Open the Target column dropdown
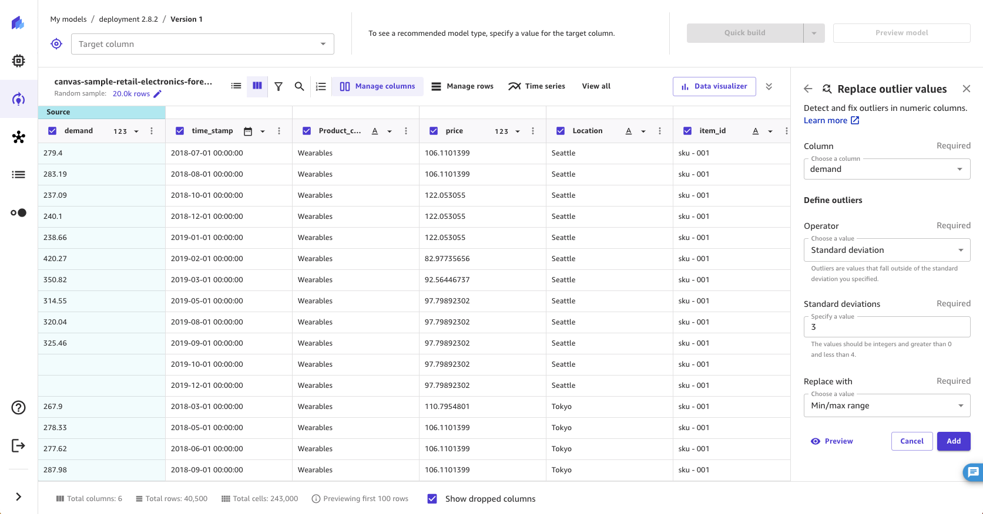This screenshot has height=514, width=983. click(202, 44)
